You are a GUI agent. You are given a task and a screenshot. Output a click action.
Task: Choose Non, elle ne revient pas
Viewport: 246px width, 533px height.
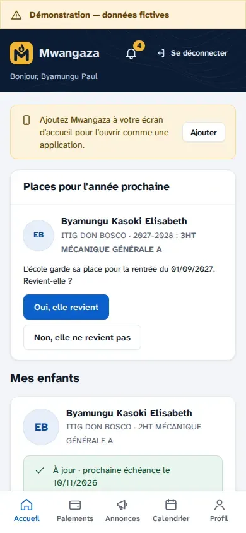(82, 337)
